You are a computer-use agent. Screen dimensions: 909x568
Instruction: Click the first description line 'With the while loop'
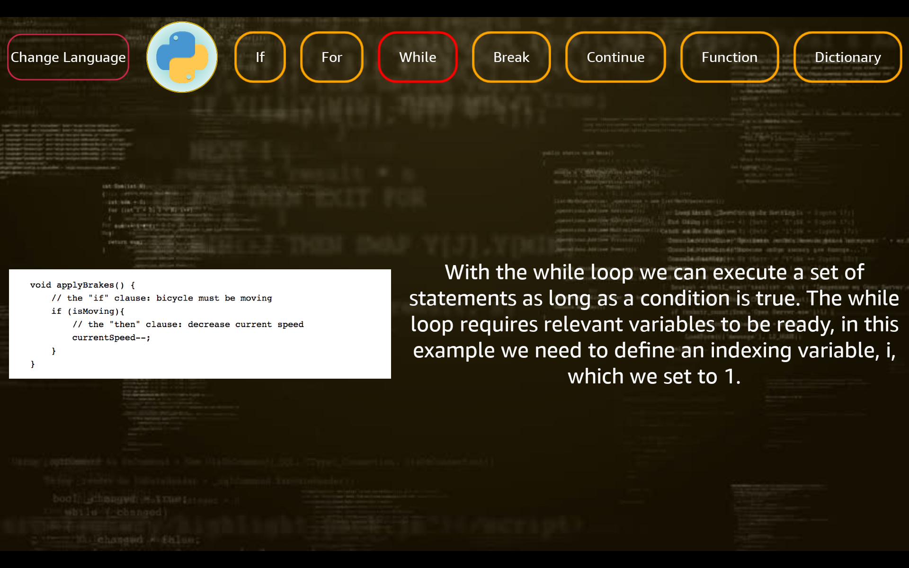click(654, 273)
